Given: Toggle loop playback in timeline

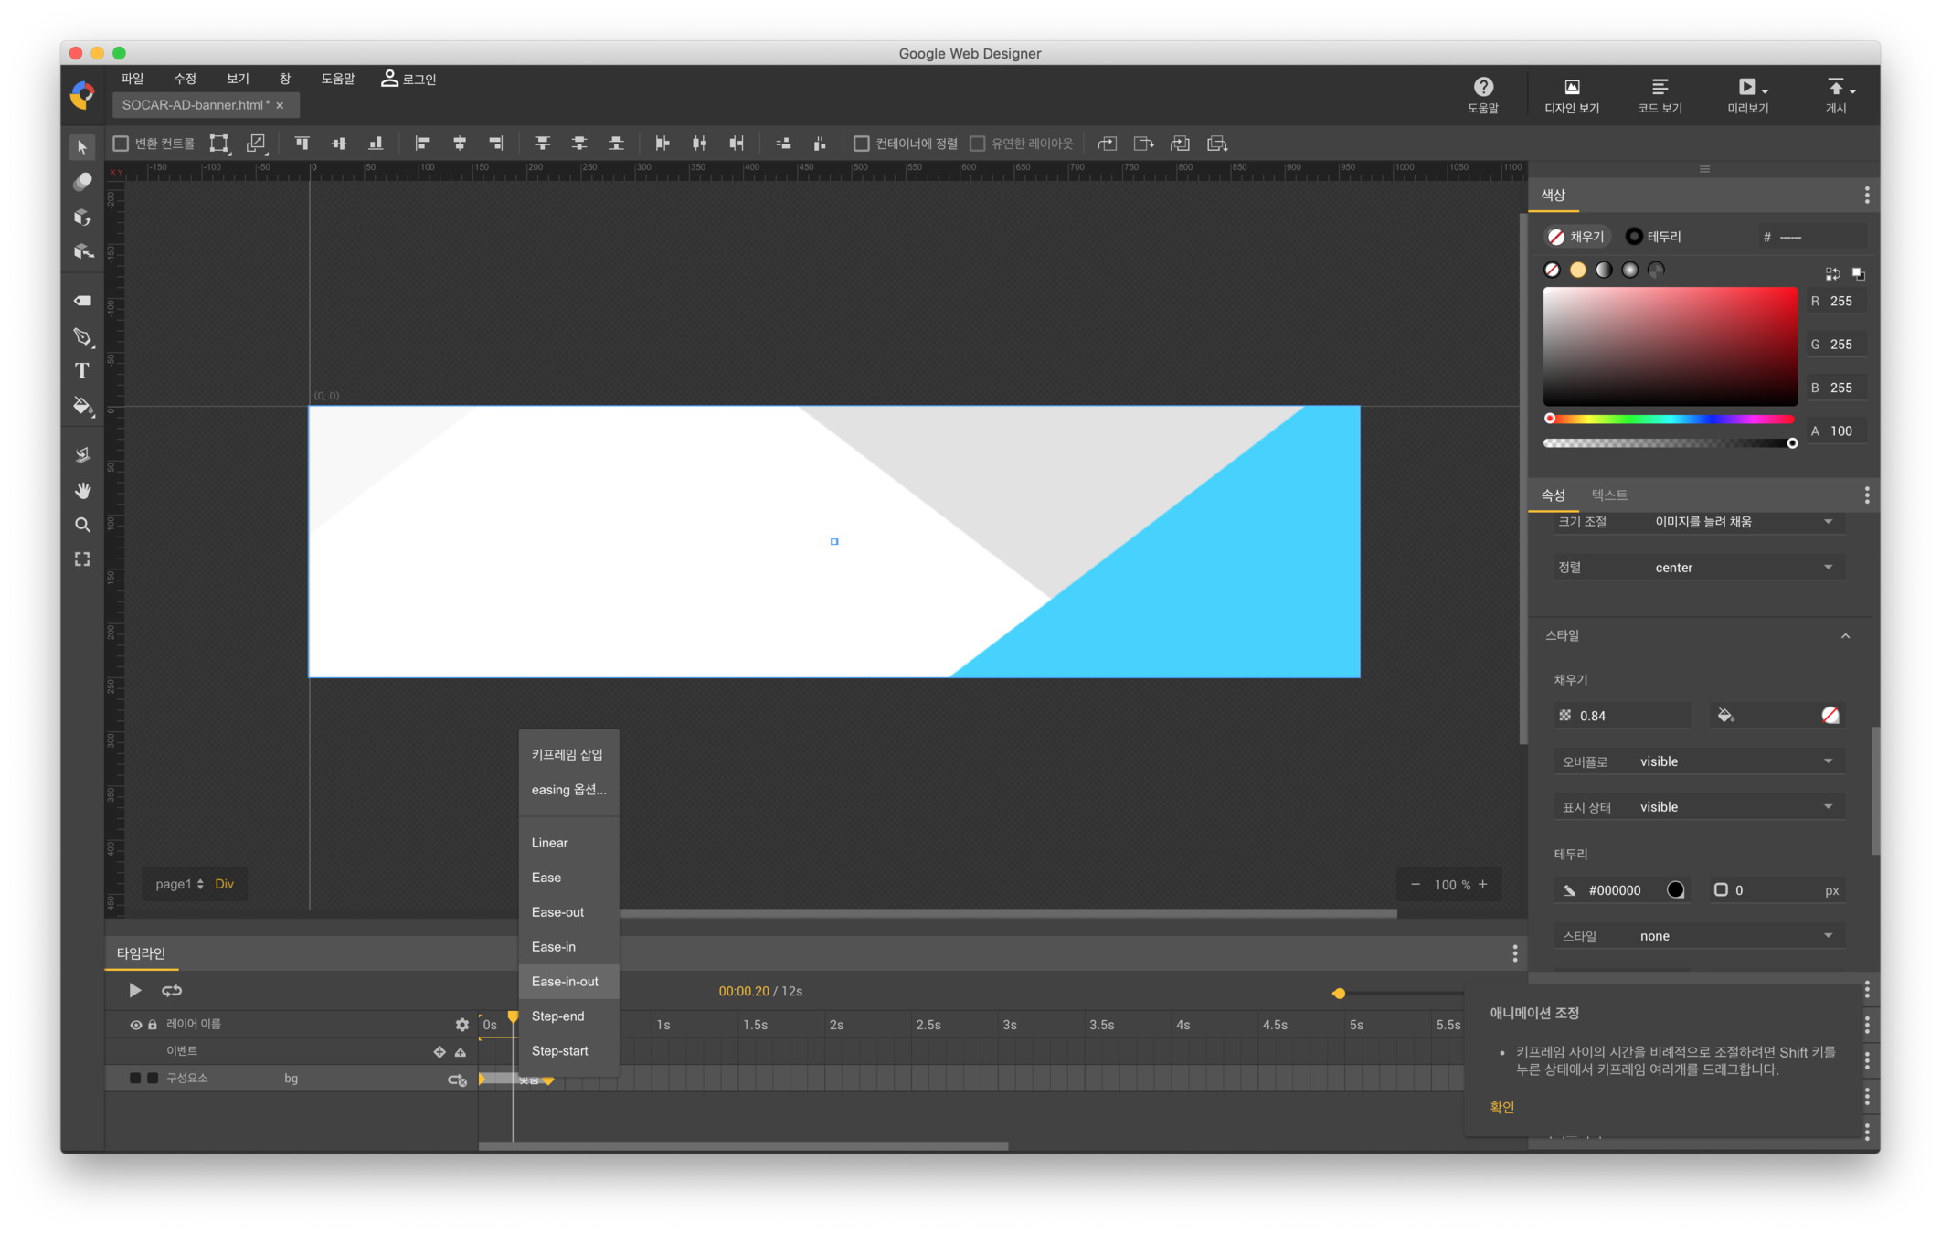Looking at the screenshot, I should tap(172, 991).
